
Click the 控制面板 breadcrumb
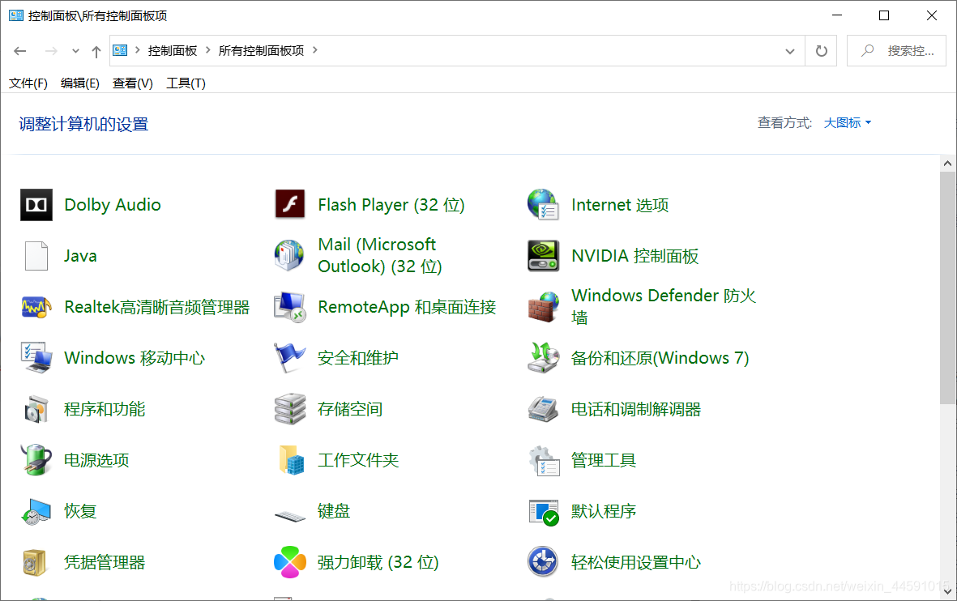click(173, 51)
